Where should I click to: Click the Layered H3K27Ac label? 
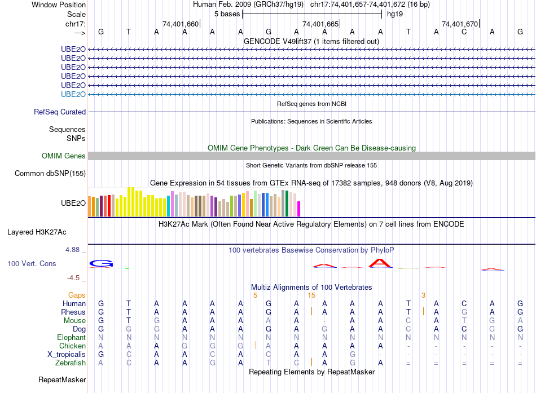pos(37,232)
